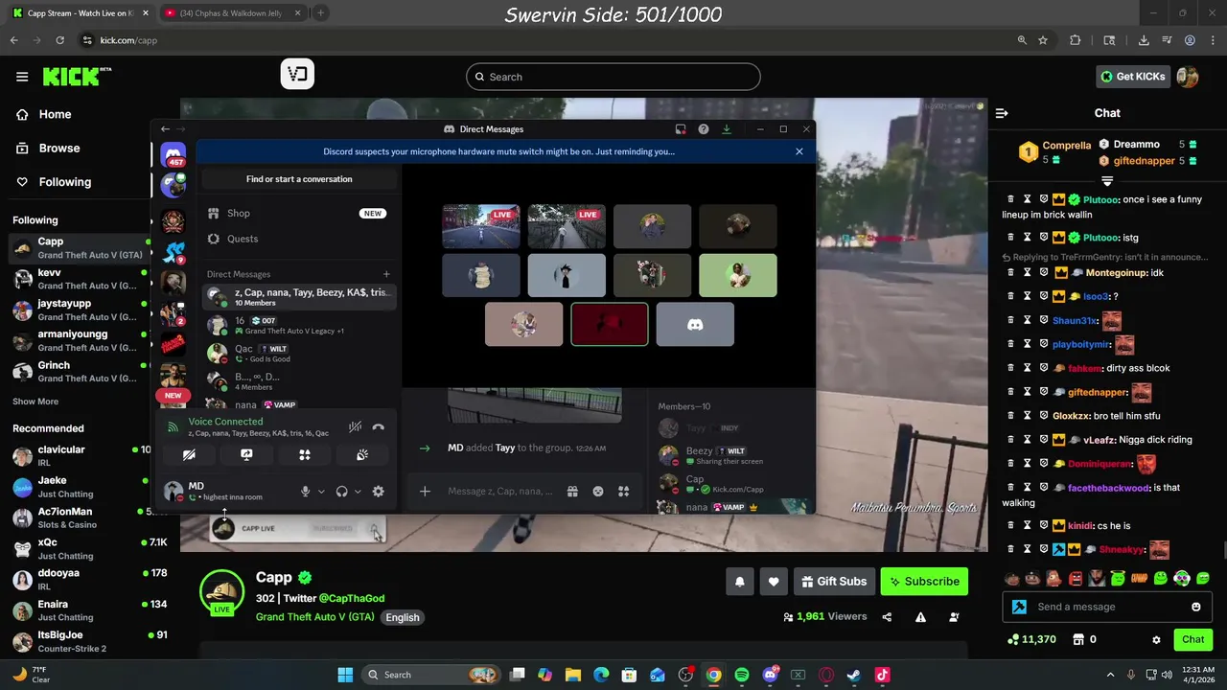The width and height of the screenshot is (1227, 690).
Task: Switch to the YouTube browser tab
Action: pos(233,12)
